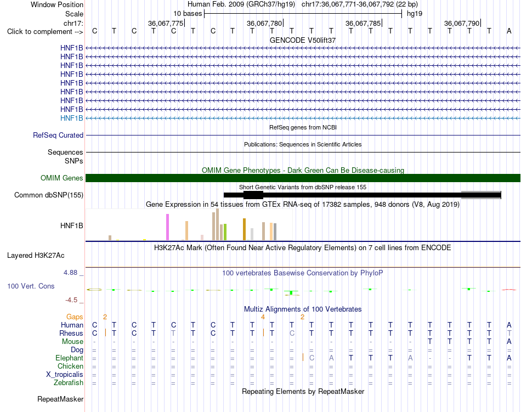
Task: Select the chr17: base position label
Action: [x=73, y=23]
